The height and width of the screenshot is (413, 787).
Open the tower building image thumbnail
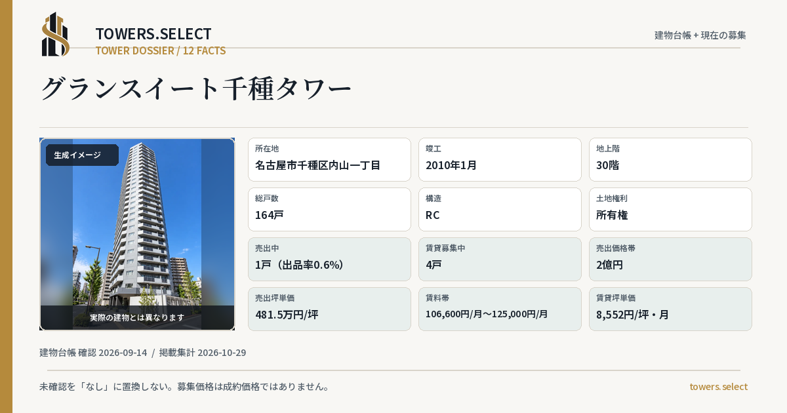point(137,234)
